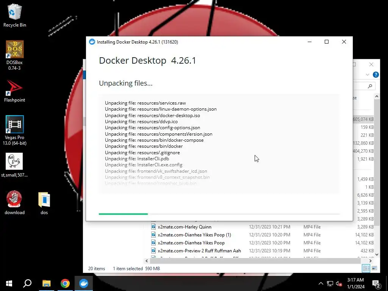Image resolution: width=388 pixels, height=291 pixels.
Task: Minimize the Docker Desktop installer window
Action: click(x=309, y=42)
